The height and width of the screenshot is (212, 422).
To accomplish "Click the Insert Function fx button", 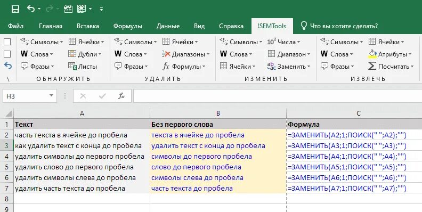I will click(121, 96).
